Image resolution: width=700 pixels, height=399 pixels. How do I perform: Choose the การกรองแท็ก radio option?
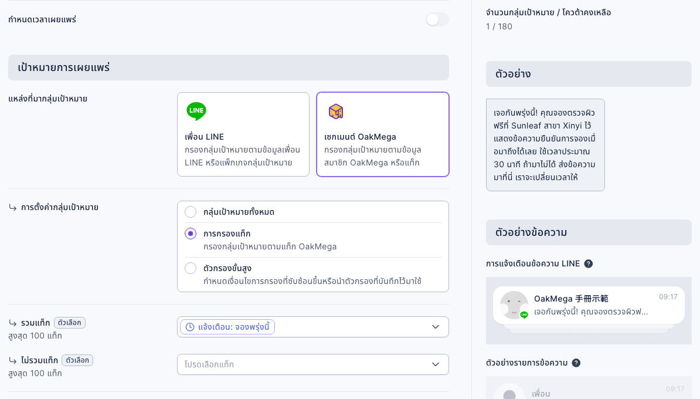(191, 234)
